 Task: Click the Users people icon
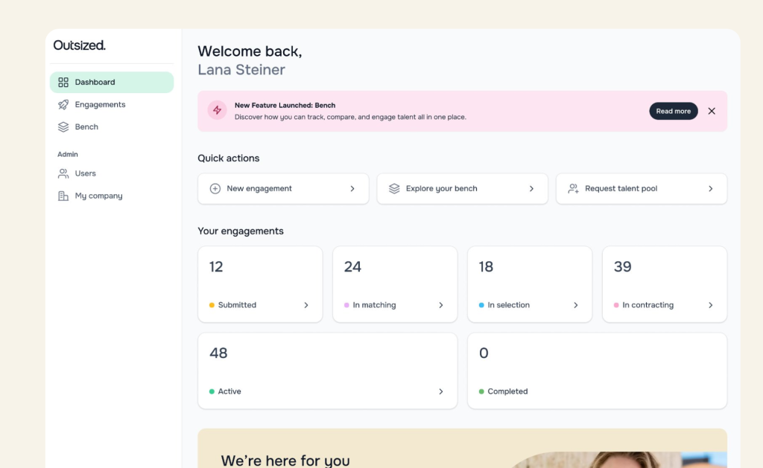(x=63, y=173)
